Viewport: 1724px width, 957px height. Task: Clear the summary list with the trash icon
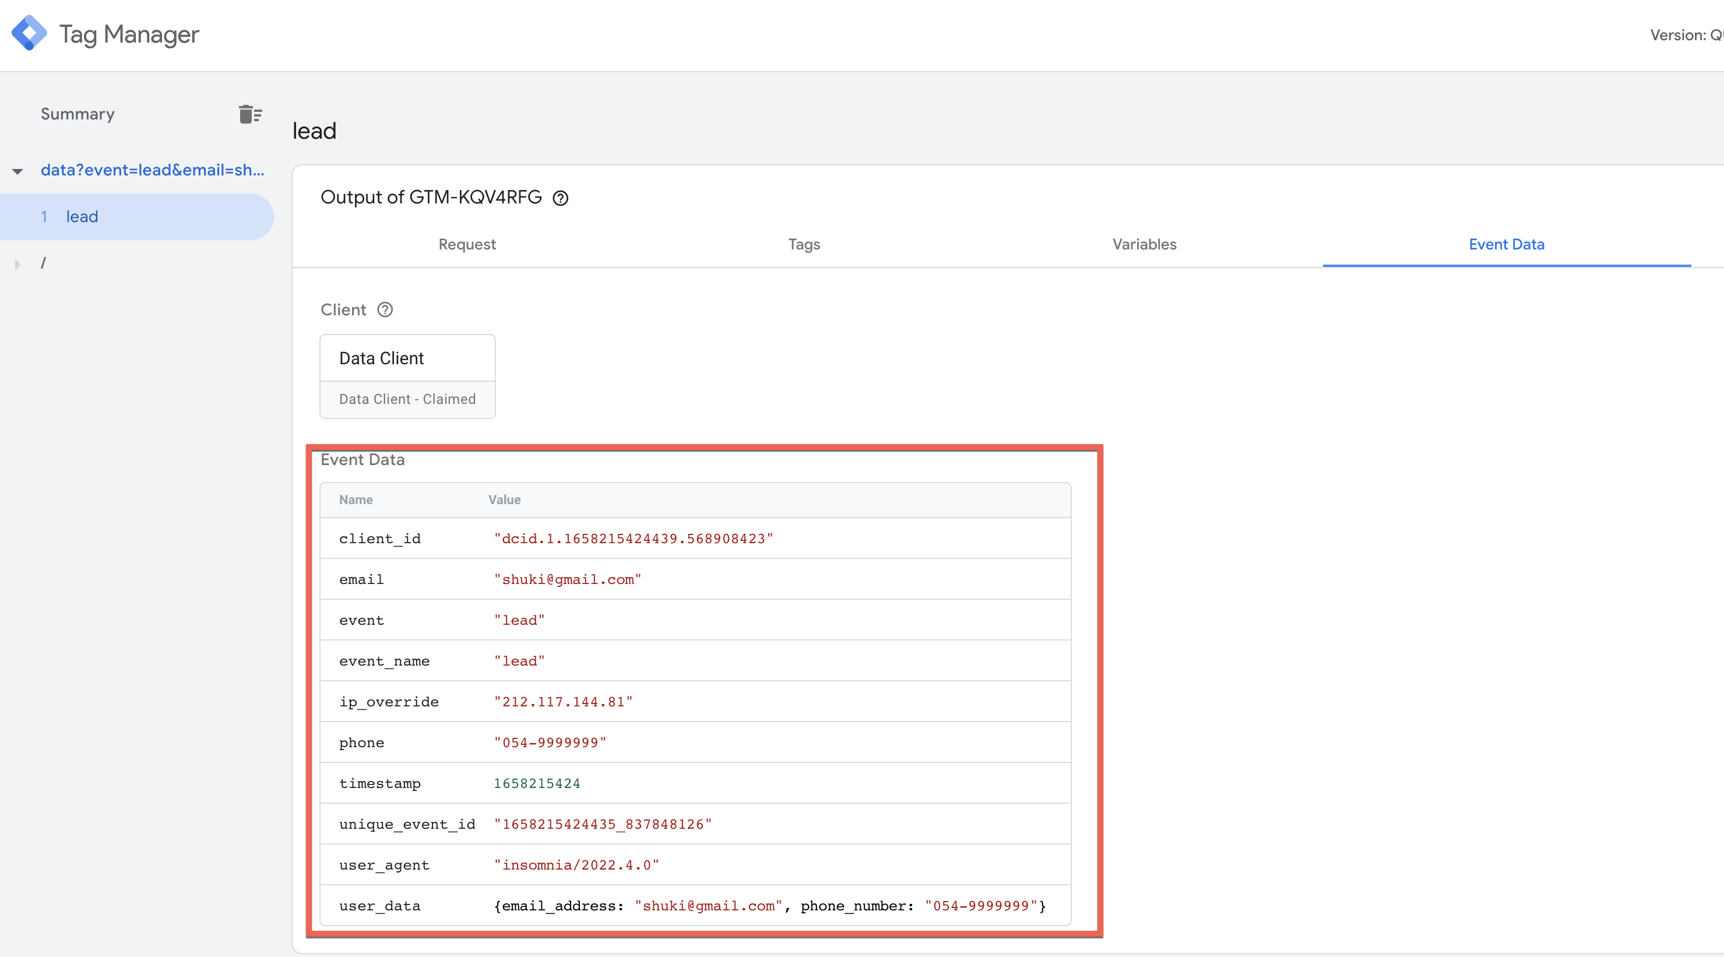(x=250, y=114)
